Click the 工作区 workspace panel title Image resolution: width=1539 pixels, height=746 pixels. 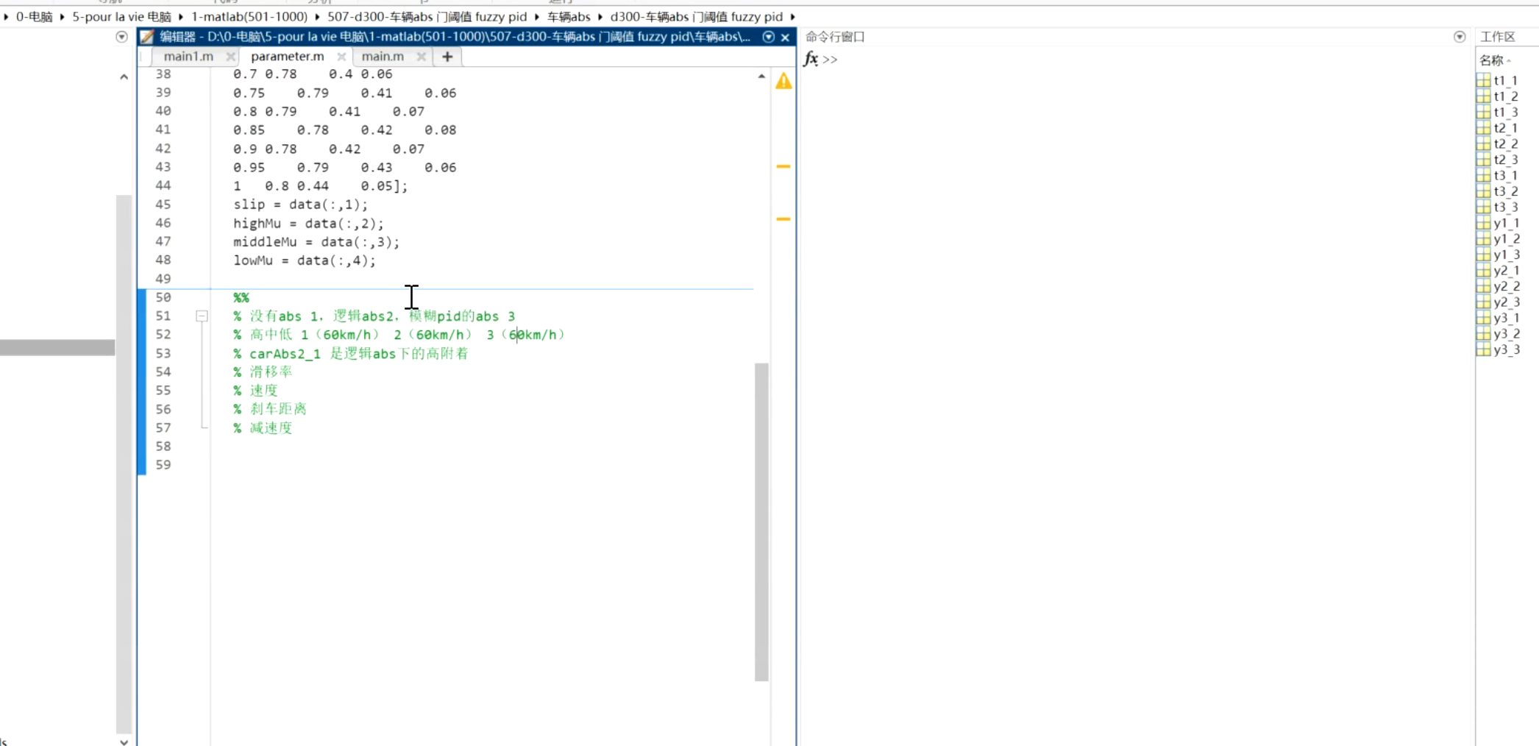[x=1497, y=37]
